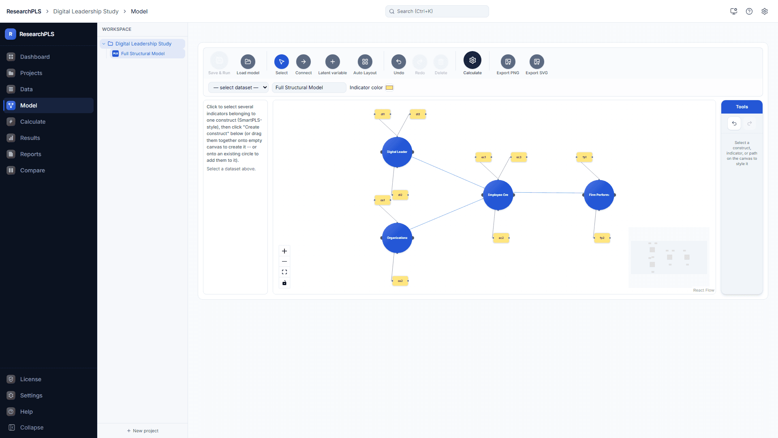The height and width of the screenshot is (438, 778).
Task: Open Compare in the sidebar
Action: pos(48,170)
